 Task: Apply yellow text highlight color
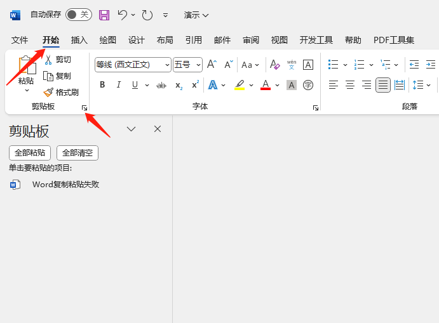point(240,85)
